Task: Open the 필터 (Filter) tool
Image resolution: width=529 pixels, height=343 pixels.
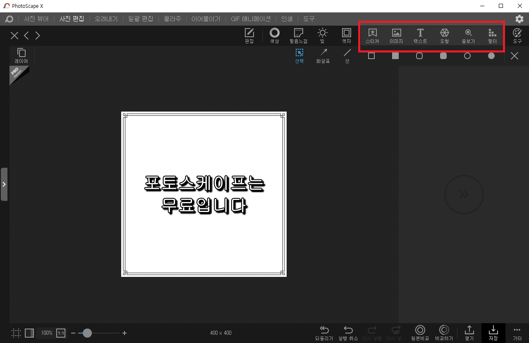Action: tap(492, 36)
